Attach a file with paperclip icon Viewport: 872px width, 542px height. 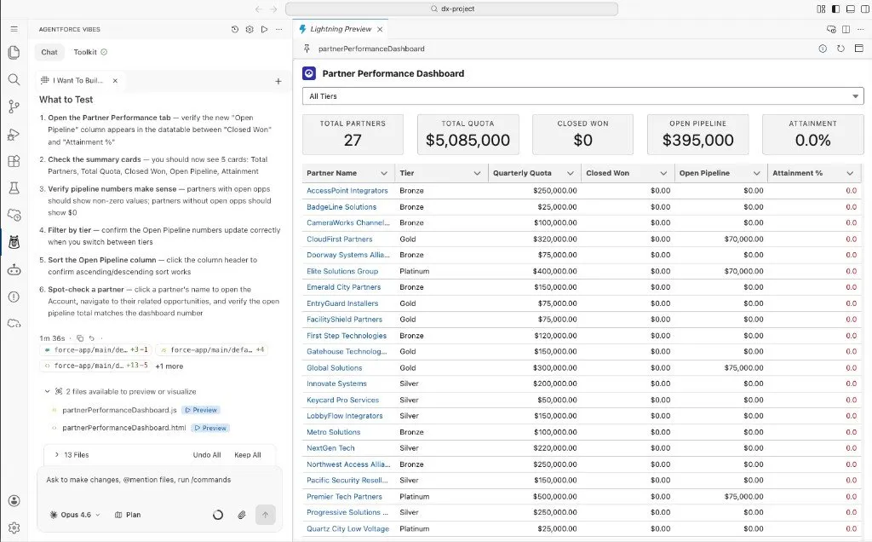tap(241, 515)
